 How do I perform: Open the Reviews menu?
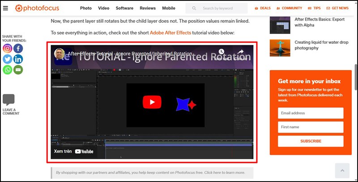[x=148, y=8]
